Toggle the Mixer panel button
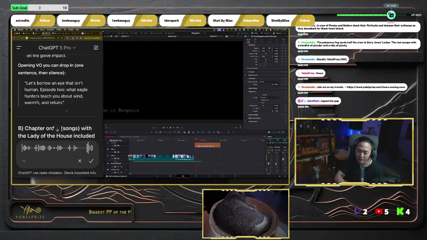This screenshot has width=427, height=240. tap(254, 33)
